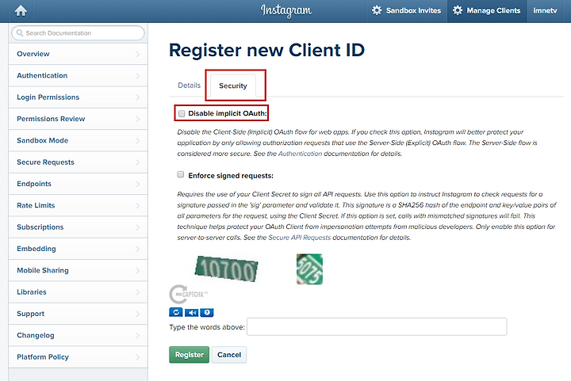The image size is (571, 381).
Task: Open Sandbox Invites in header
Action: point(406,10)
